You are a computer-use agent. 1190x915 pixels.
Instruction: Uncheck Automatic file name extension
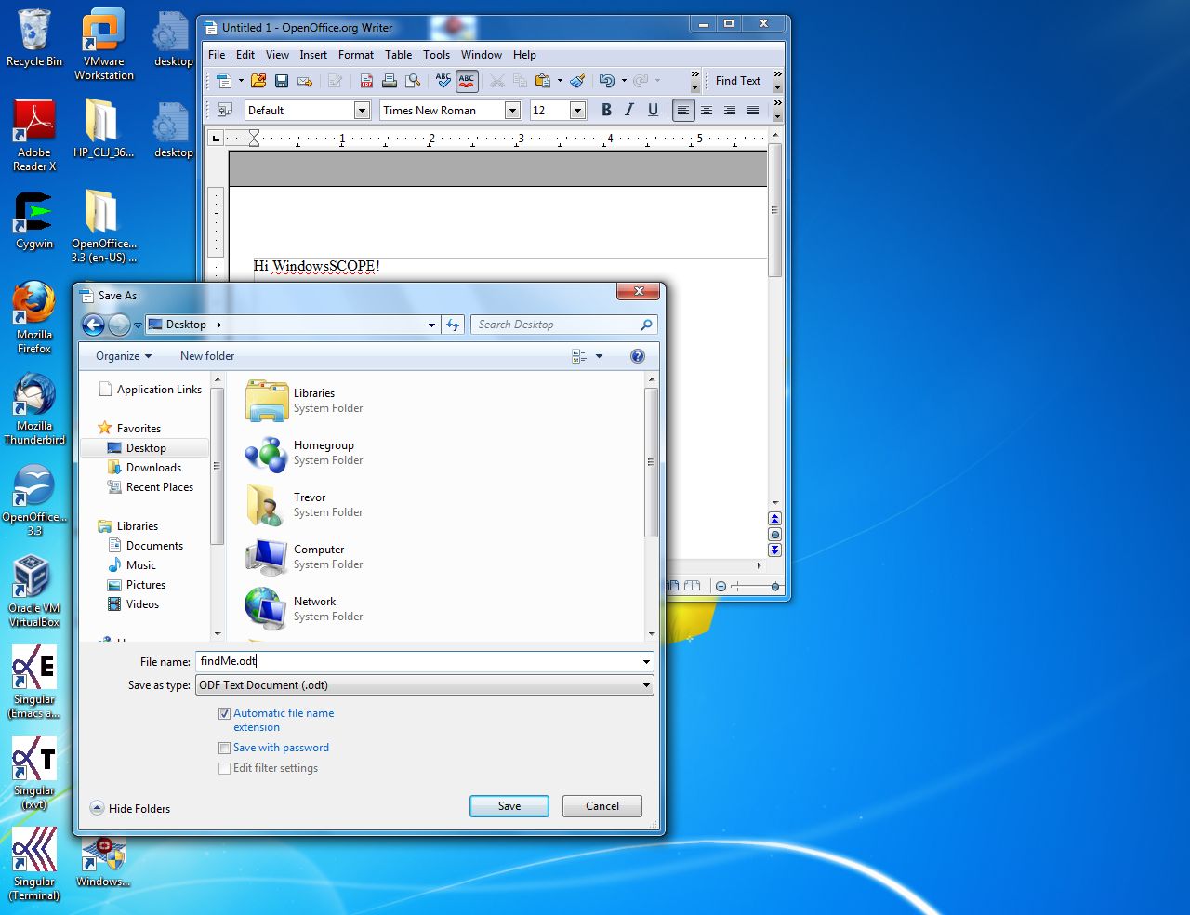point(224,714)
